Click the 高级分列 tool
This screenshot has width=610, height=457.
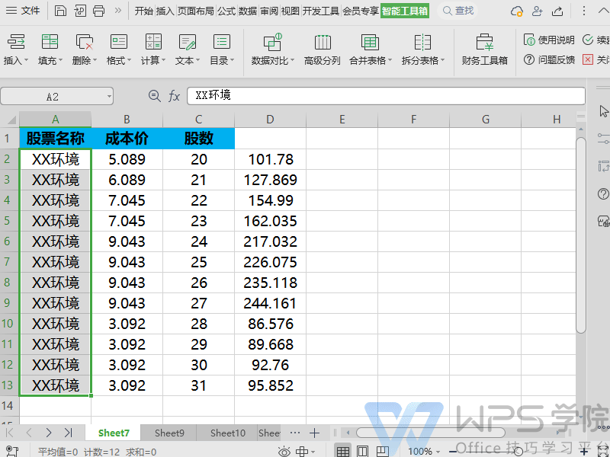coord(322,50)
